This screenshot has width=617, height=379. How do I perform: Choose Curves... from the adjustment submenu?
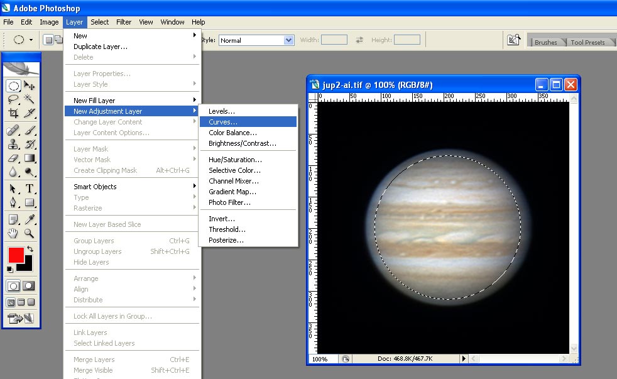tap(248, 122)
